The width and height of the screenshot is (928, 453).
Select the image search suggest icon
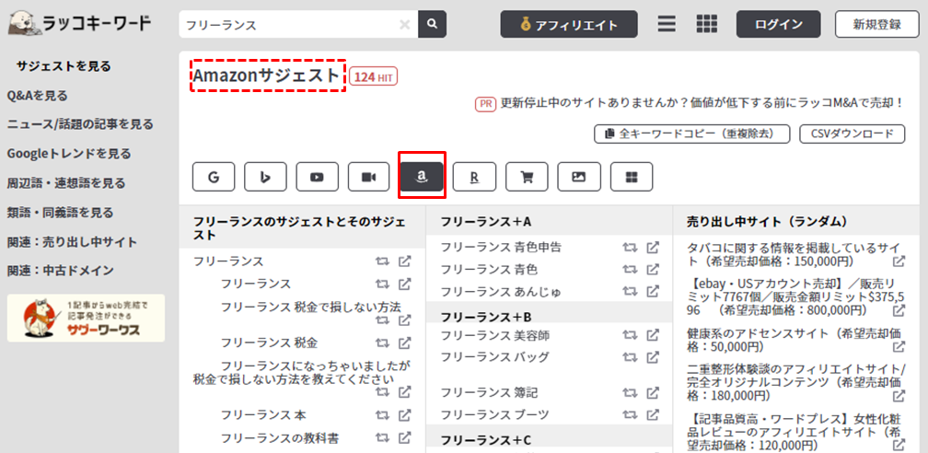pos(579,177)
